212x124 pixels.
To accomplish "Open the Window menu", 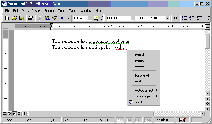I will click(x=86, y=11).
